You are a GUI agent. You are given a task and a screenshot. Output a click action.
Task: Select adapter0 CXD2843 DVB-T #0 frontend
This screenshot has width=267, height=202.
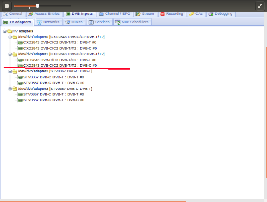pos(60,42)
